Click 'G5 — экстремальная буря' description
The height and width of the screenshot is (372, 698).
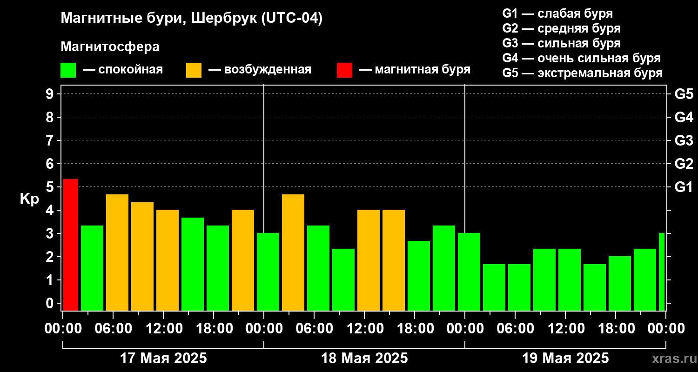583,73
